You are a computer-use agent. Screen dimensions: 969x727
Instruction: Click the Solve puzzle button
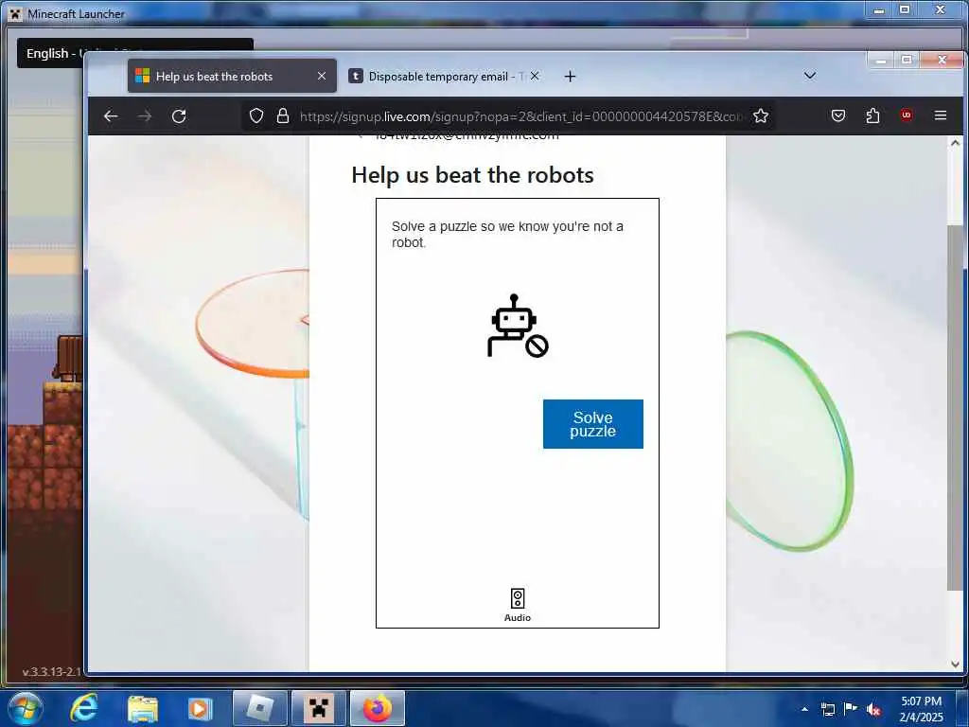pyautogui.click(x=592, y=424)
